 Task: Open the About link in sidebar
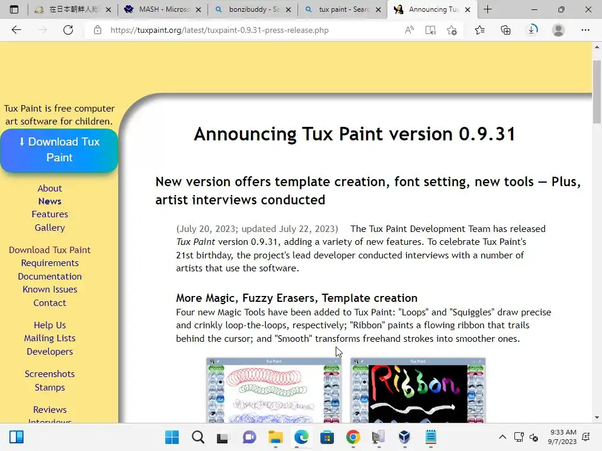(49, 189)
